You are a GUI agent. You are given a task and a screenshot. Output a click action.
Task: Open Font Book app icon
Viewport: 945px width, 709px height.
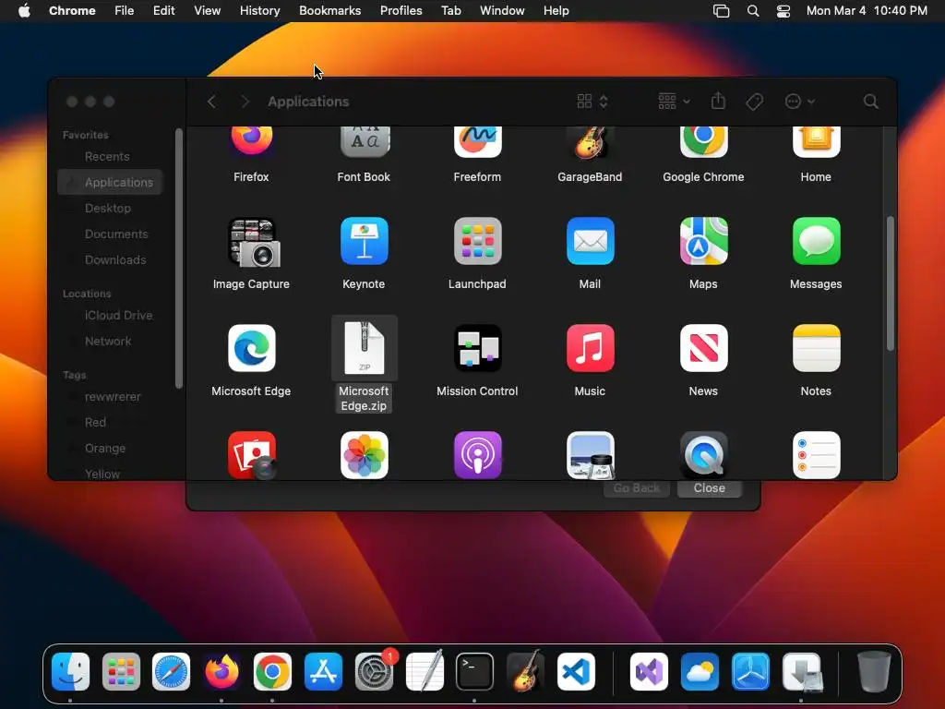[364, 141]
